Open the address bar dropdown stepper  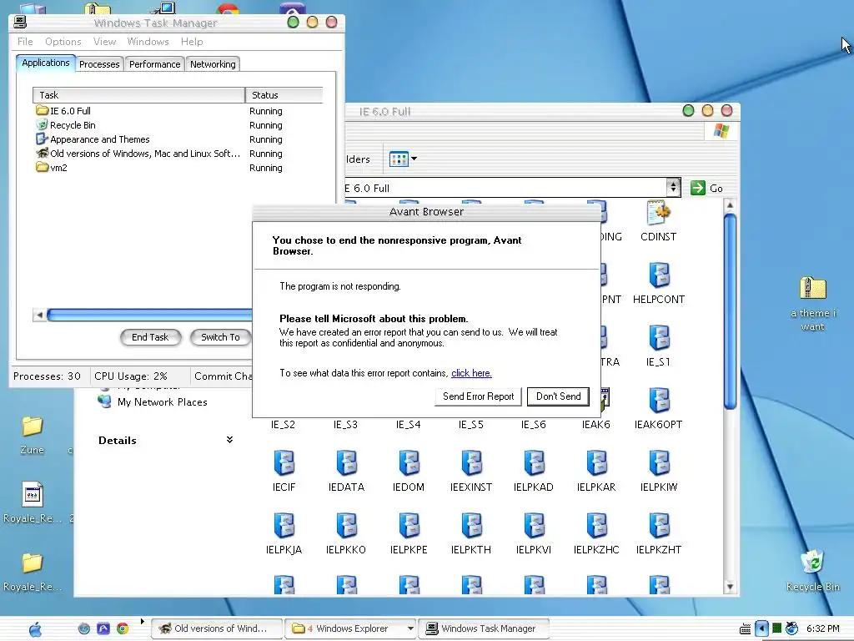(674, 188)
